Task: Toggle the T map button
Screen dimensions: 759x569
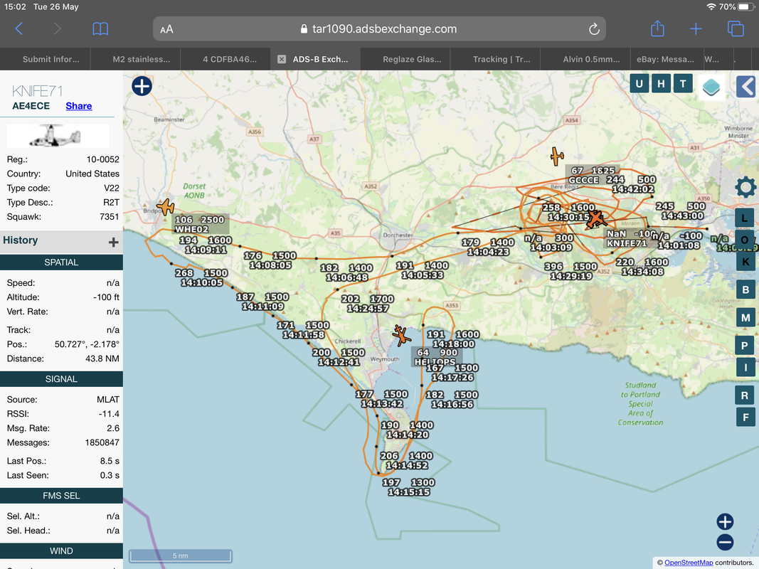Action: click(x=682, y=84)
